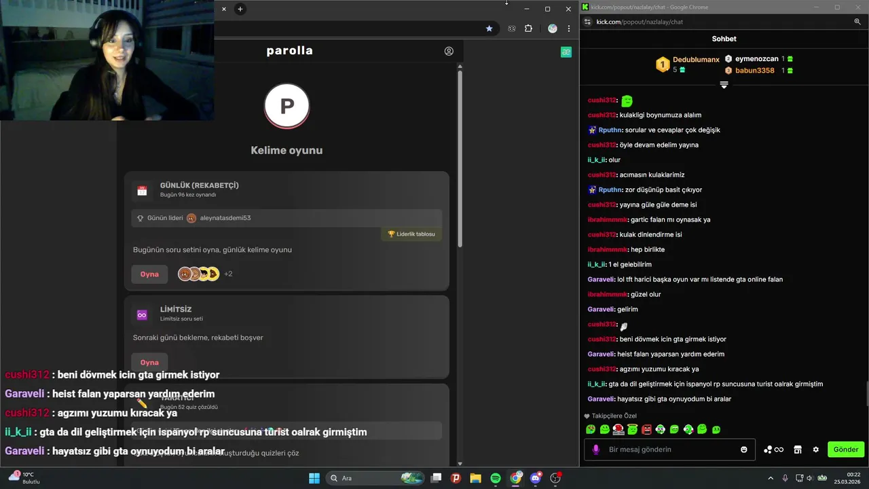
Task: Select the angry red-faced emote
Action: (x=646, y=429)
